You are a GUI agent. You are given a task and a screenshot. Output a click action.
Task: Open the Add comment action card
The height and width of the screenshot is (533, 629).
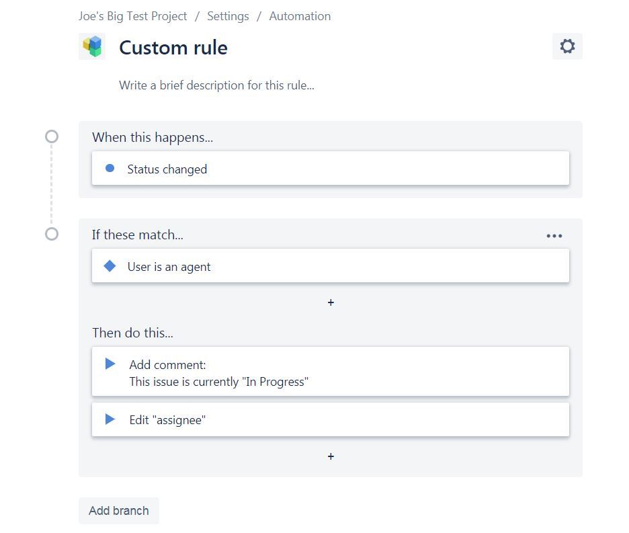[331, 372]
